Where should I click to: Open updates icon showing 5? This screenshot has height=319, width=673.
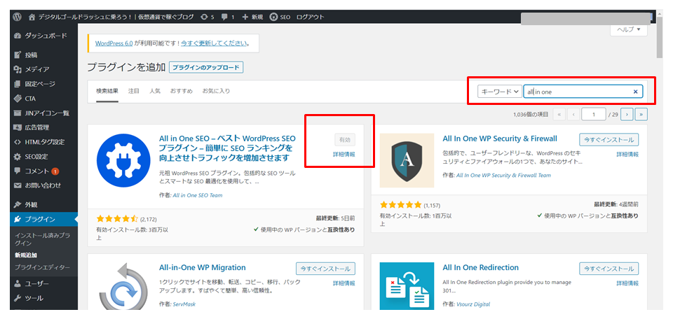click(x=204, y=17)
